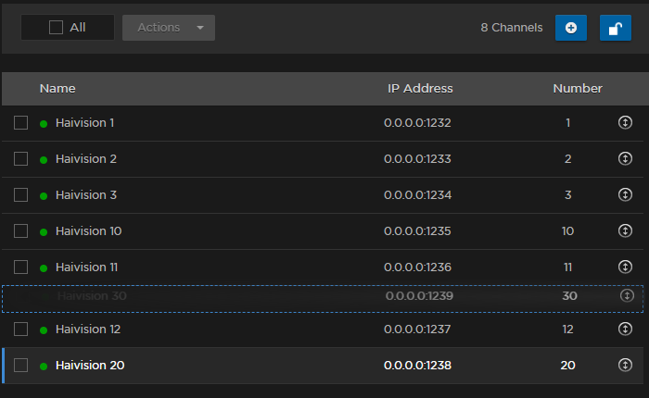Open the Actions dropdown menu
The height and width of the screenshot is (398, 649).
(x=169, y=28)
